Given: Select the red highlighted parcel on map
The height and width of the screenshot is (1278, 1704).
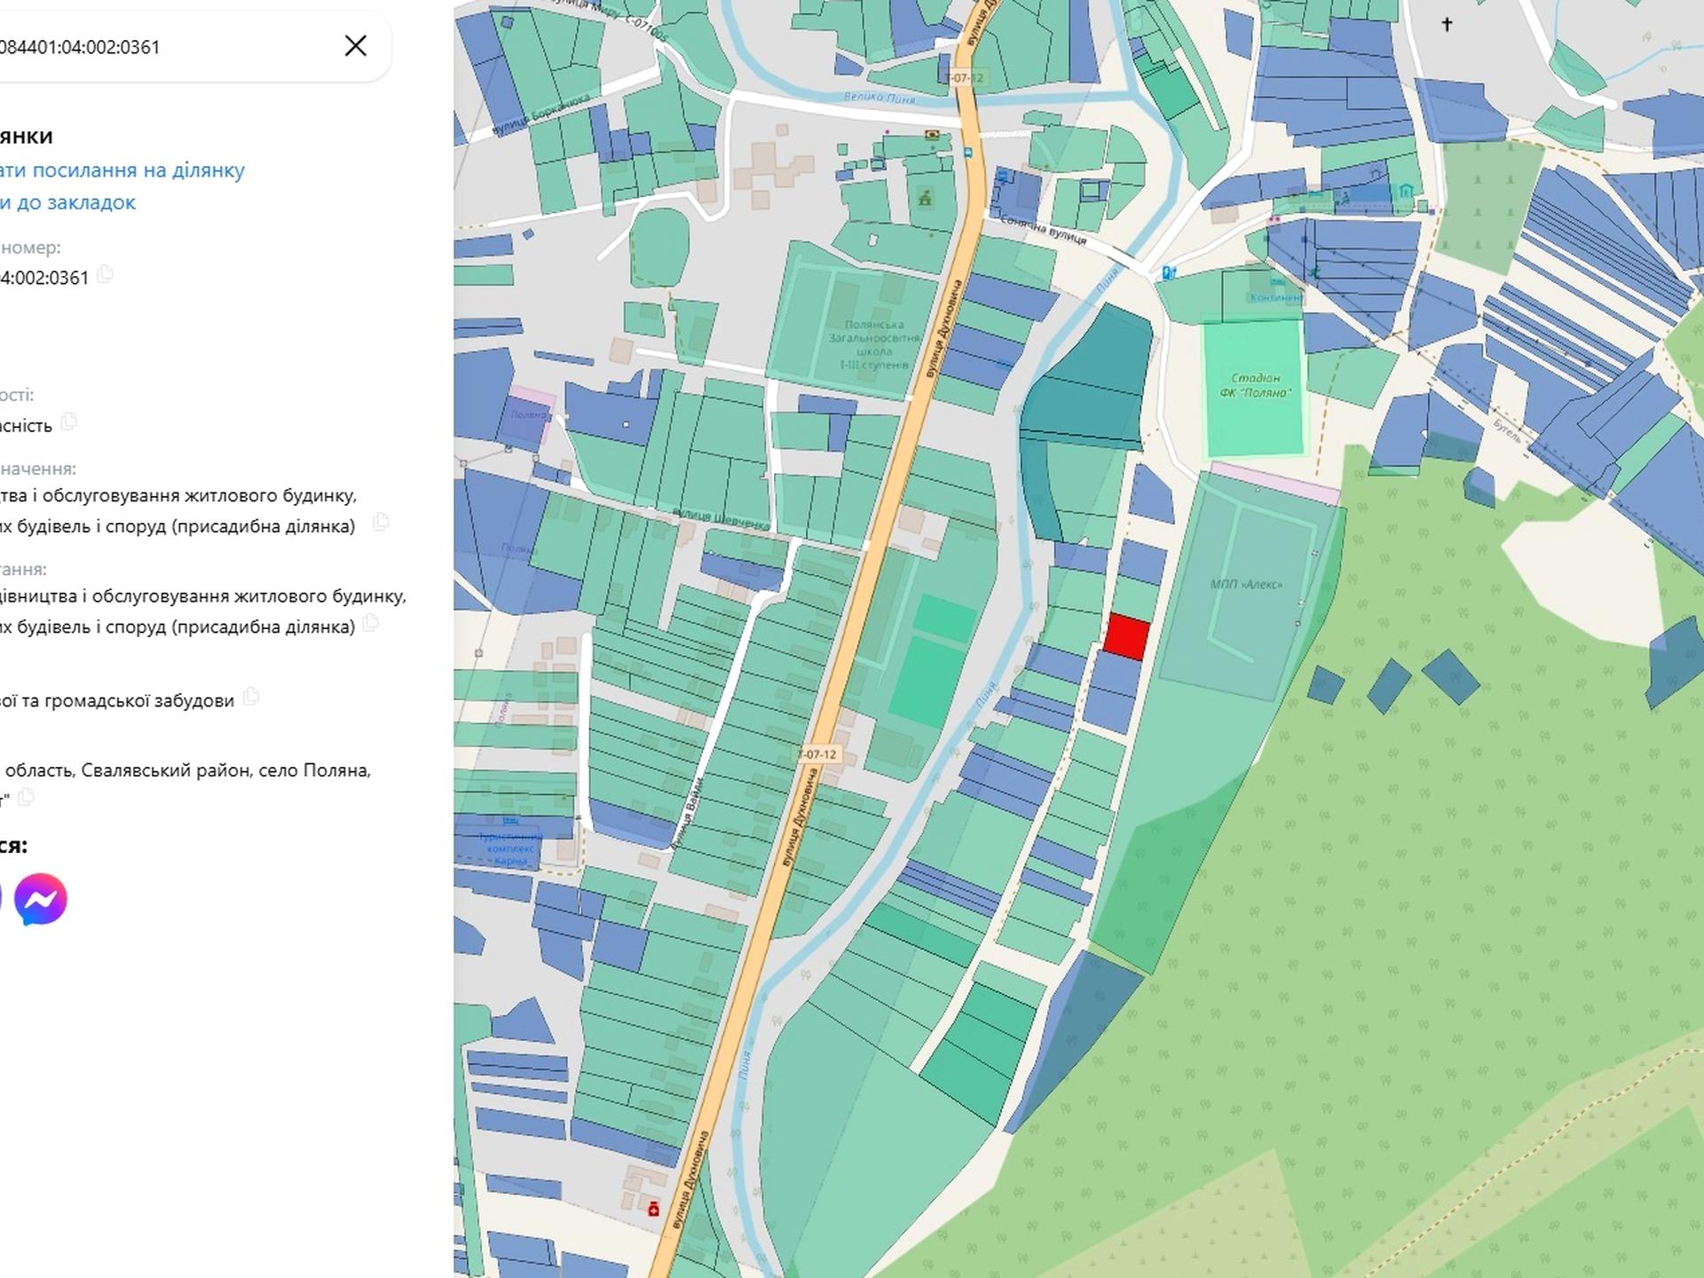Looking at the screenshot, I should coord(1127,637).
